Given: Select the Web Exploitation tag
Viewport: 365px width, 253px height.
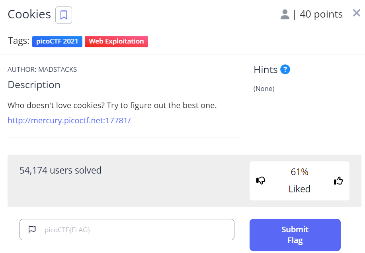Looking at the screenshot, I should [116, 41].
